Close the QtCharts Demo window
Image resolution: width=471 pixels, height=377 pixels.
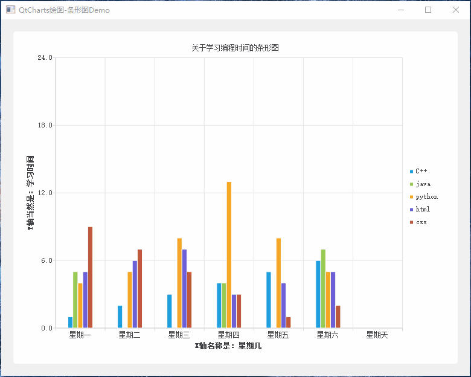[456, 10]
